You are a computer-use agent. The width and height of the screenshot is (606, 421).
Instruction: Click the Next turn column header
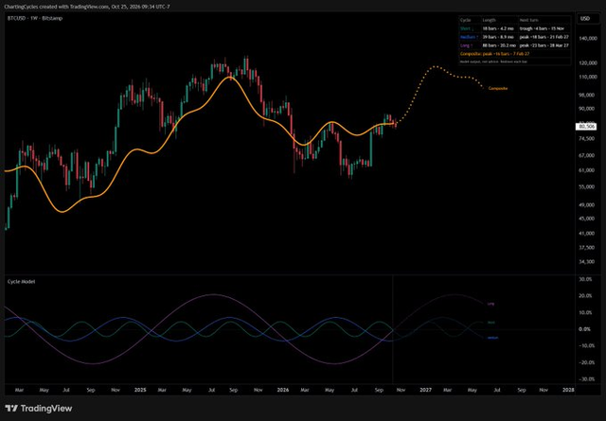(x=528, y=20)
